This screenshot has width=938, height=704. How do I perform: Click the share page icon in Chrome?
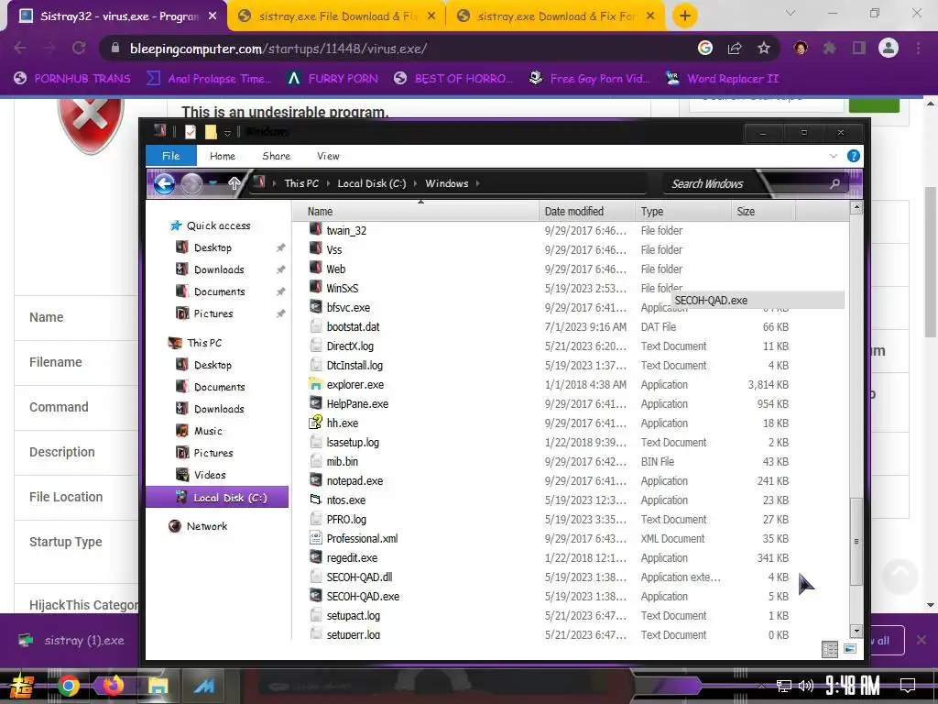coord(735,49)
